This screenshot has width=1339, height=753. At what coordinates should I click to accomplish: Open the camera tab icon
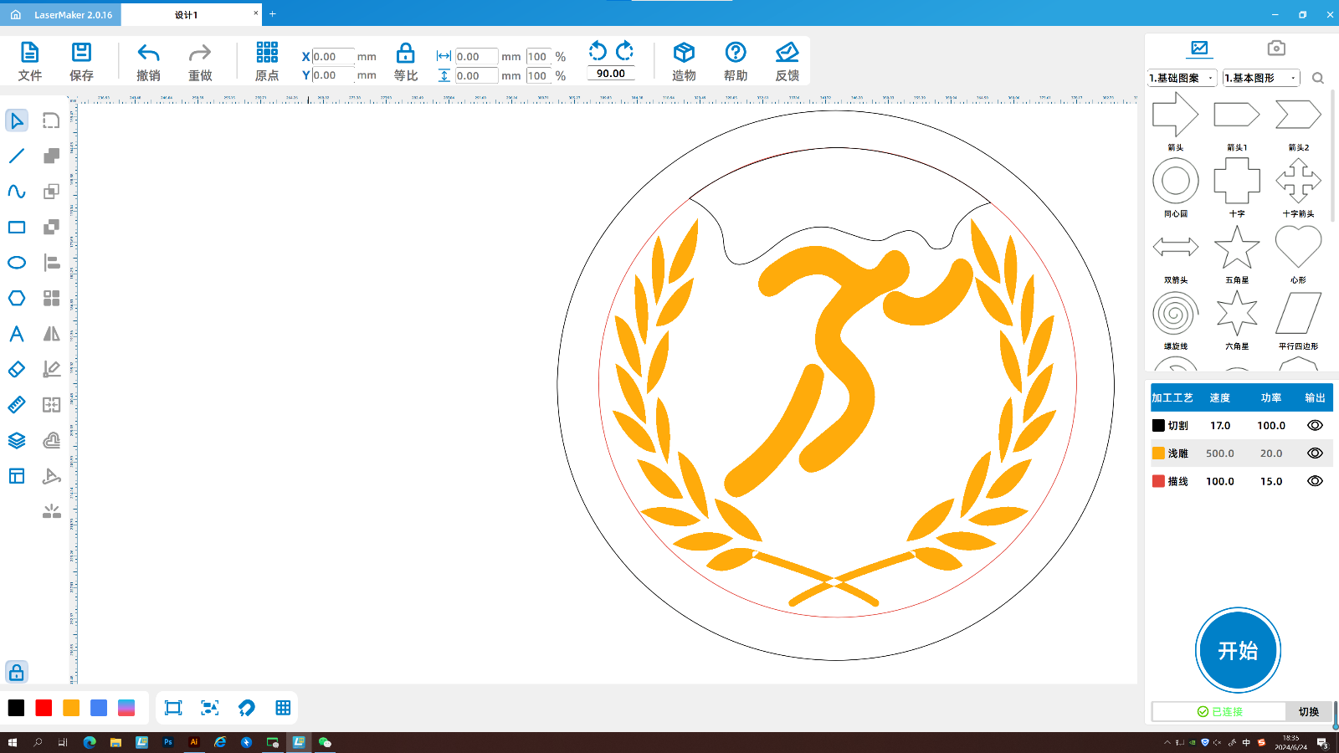point(1275,49)
